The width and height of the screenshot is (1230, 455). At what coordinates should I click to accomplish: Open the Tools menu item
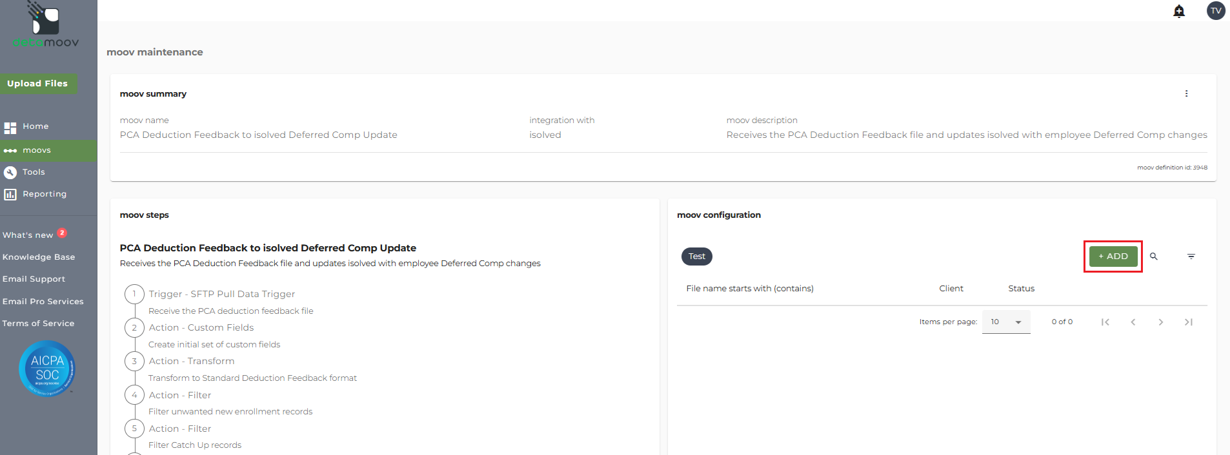point(34,172)
